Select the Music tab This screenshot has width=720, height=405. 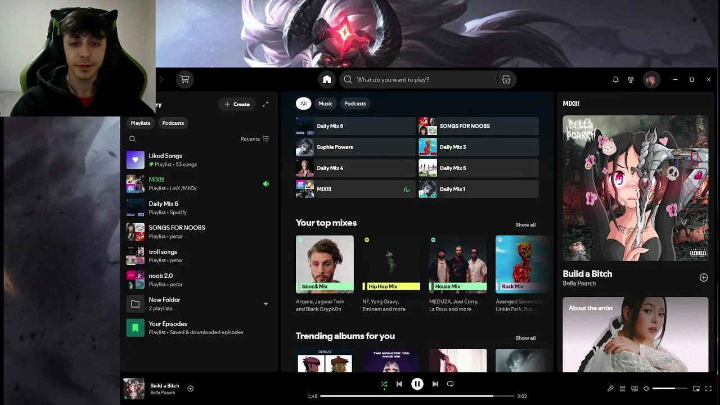click(326, 103)
